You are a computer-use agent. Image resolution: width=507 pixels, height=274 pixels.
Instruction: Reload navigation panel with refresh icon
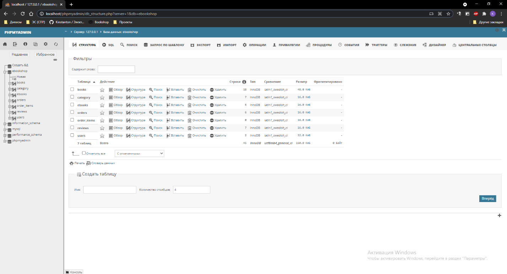pos(56,44)
